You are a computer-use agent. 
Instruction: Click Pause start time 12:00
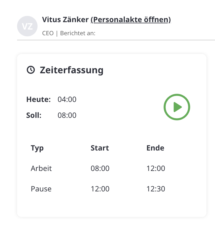100,189
